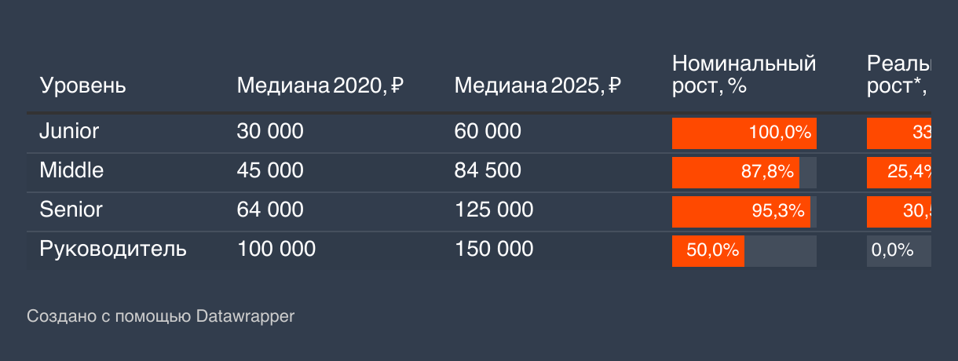Image resolution: width=958 pixels, height=361 pixels.
Task: Select the 84 500 median 2025 value
Action: (x=488, y=170)
